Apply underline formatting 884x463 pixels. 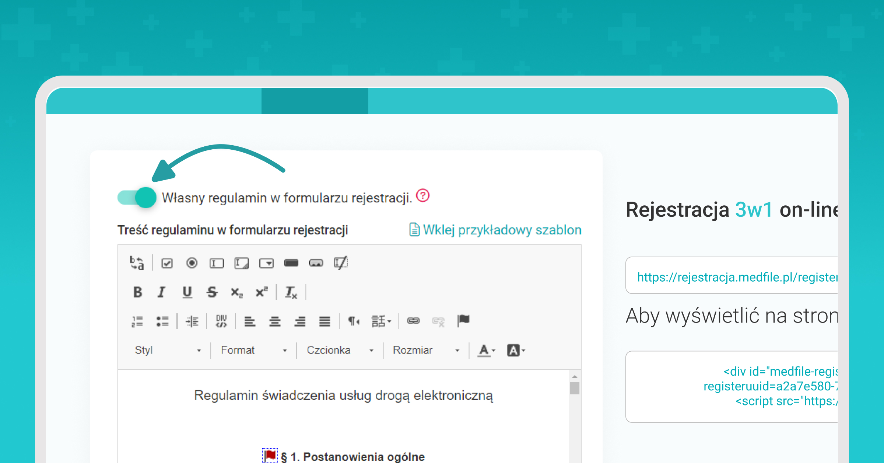point(187,292)
